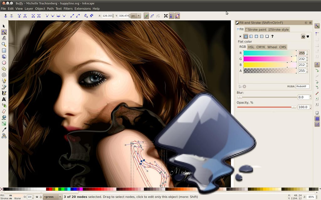
Task: Open the px units dropdown
Action: click(136, 16)
